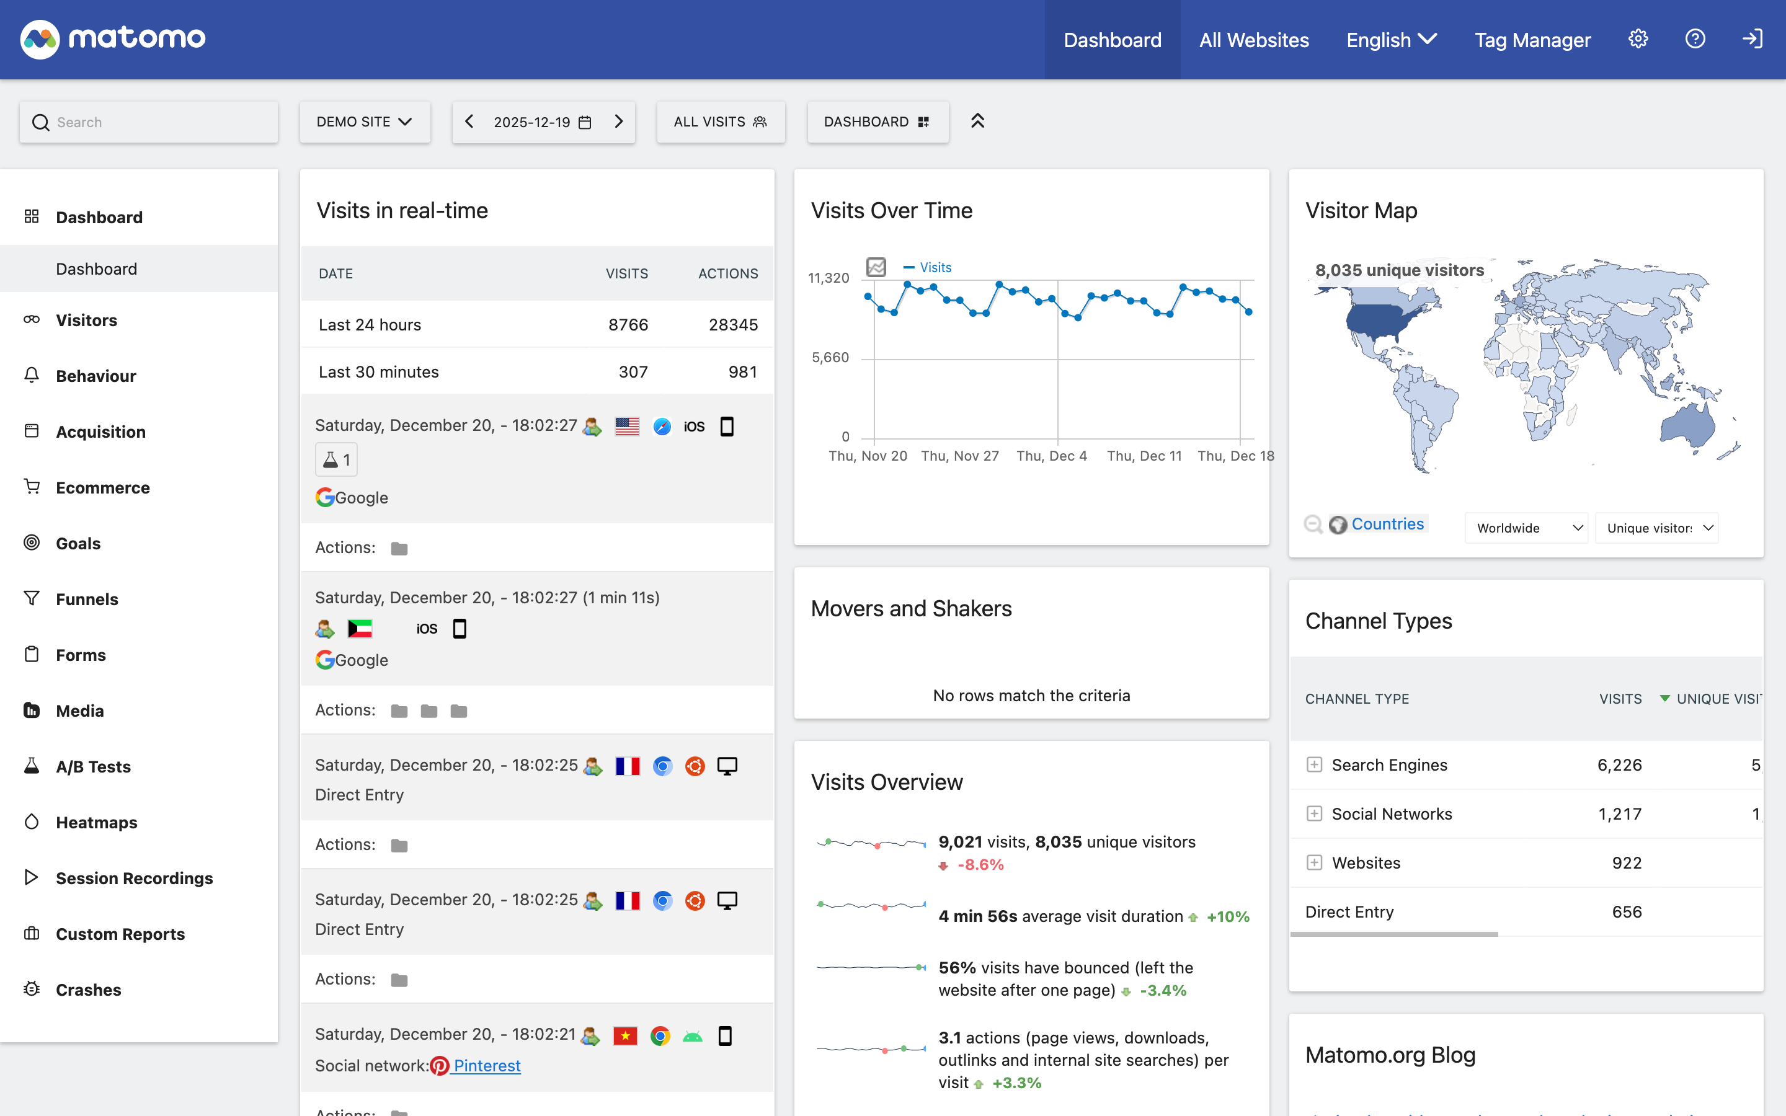This screenshot has width=1786, height=1116.
Task: Click the sign-in arrow icon in header
Action: pyautogui.click(x=1752, y=39)
